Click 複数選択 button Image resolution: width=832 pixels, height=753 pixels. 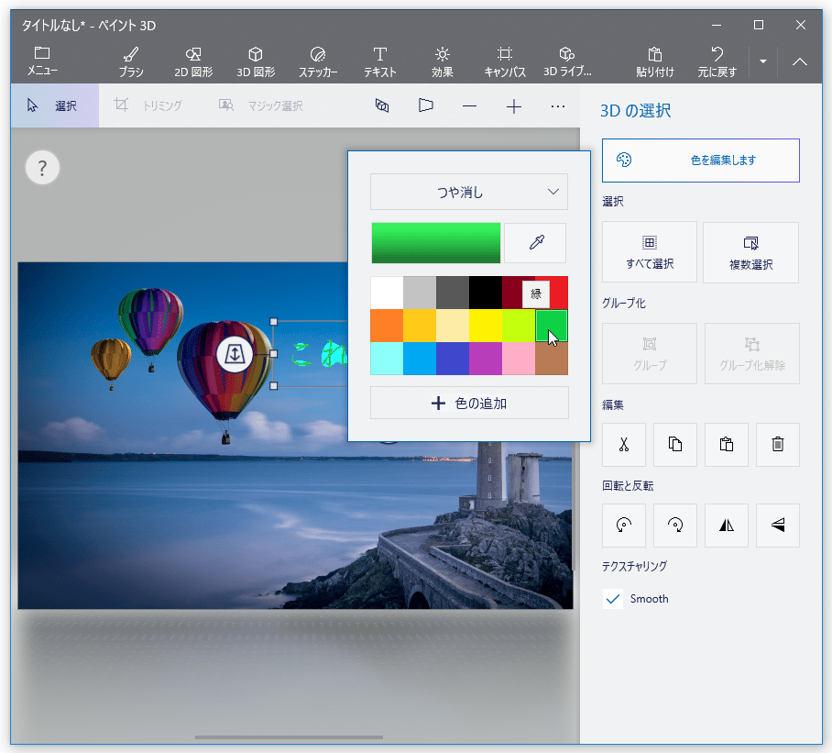pos(750,251)
